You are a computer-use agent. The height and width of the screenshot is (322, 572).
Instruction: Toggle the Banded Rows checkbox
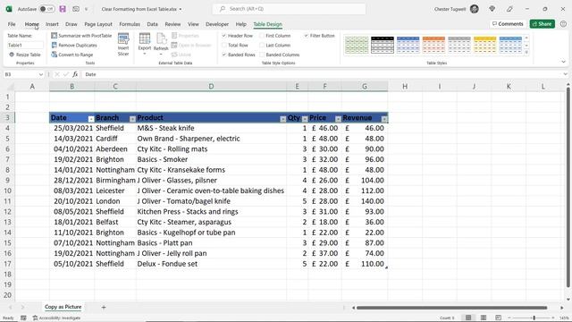point(224,55)
